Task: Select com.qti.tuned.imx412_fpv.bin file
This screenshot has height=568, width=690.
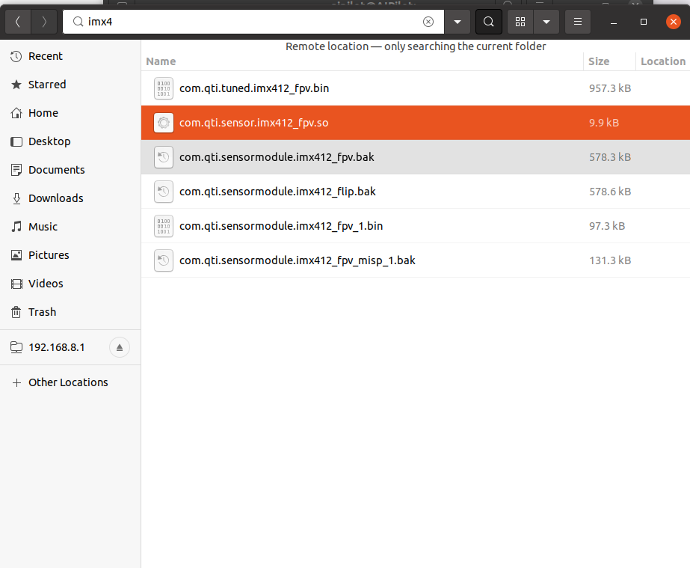Action: click(x=254, y=88)
